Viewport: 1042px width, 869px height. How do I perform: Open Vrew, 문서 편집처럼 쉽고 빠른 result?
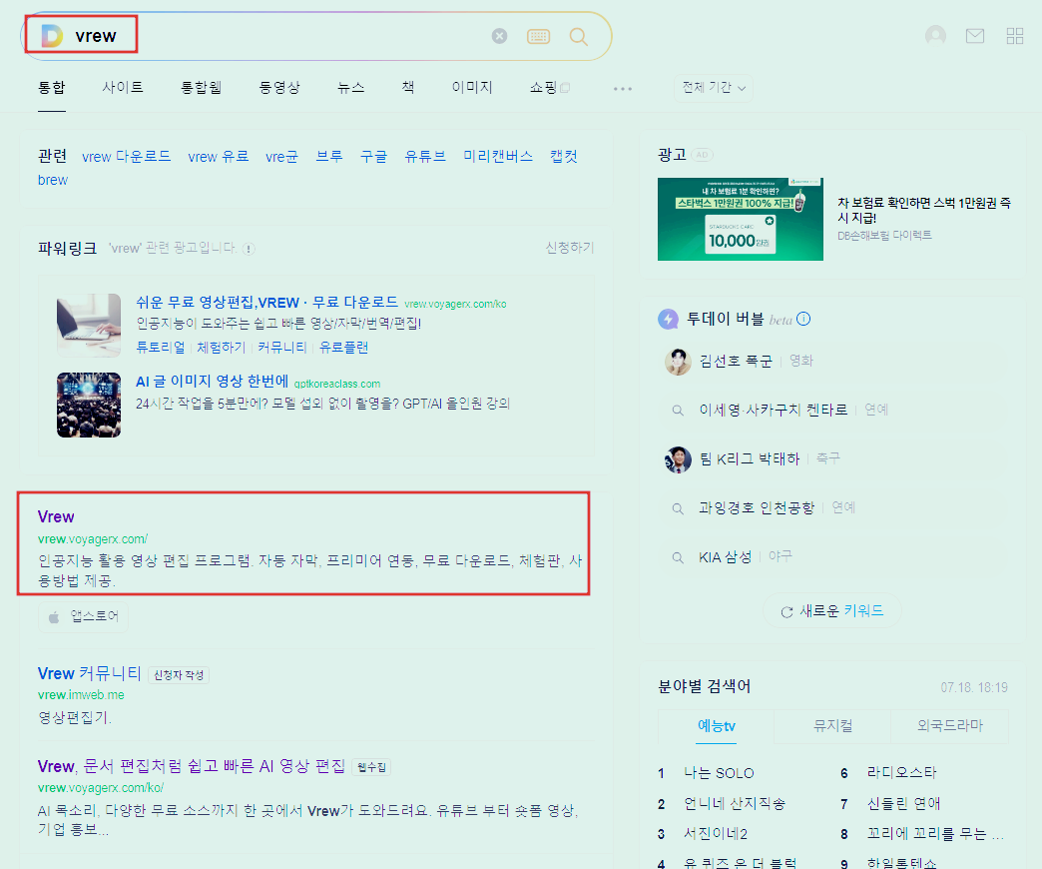(192, 766)
